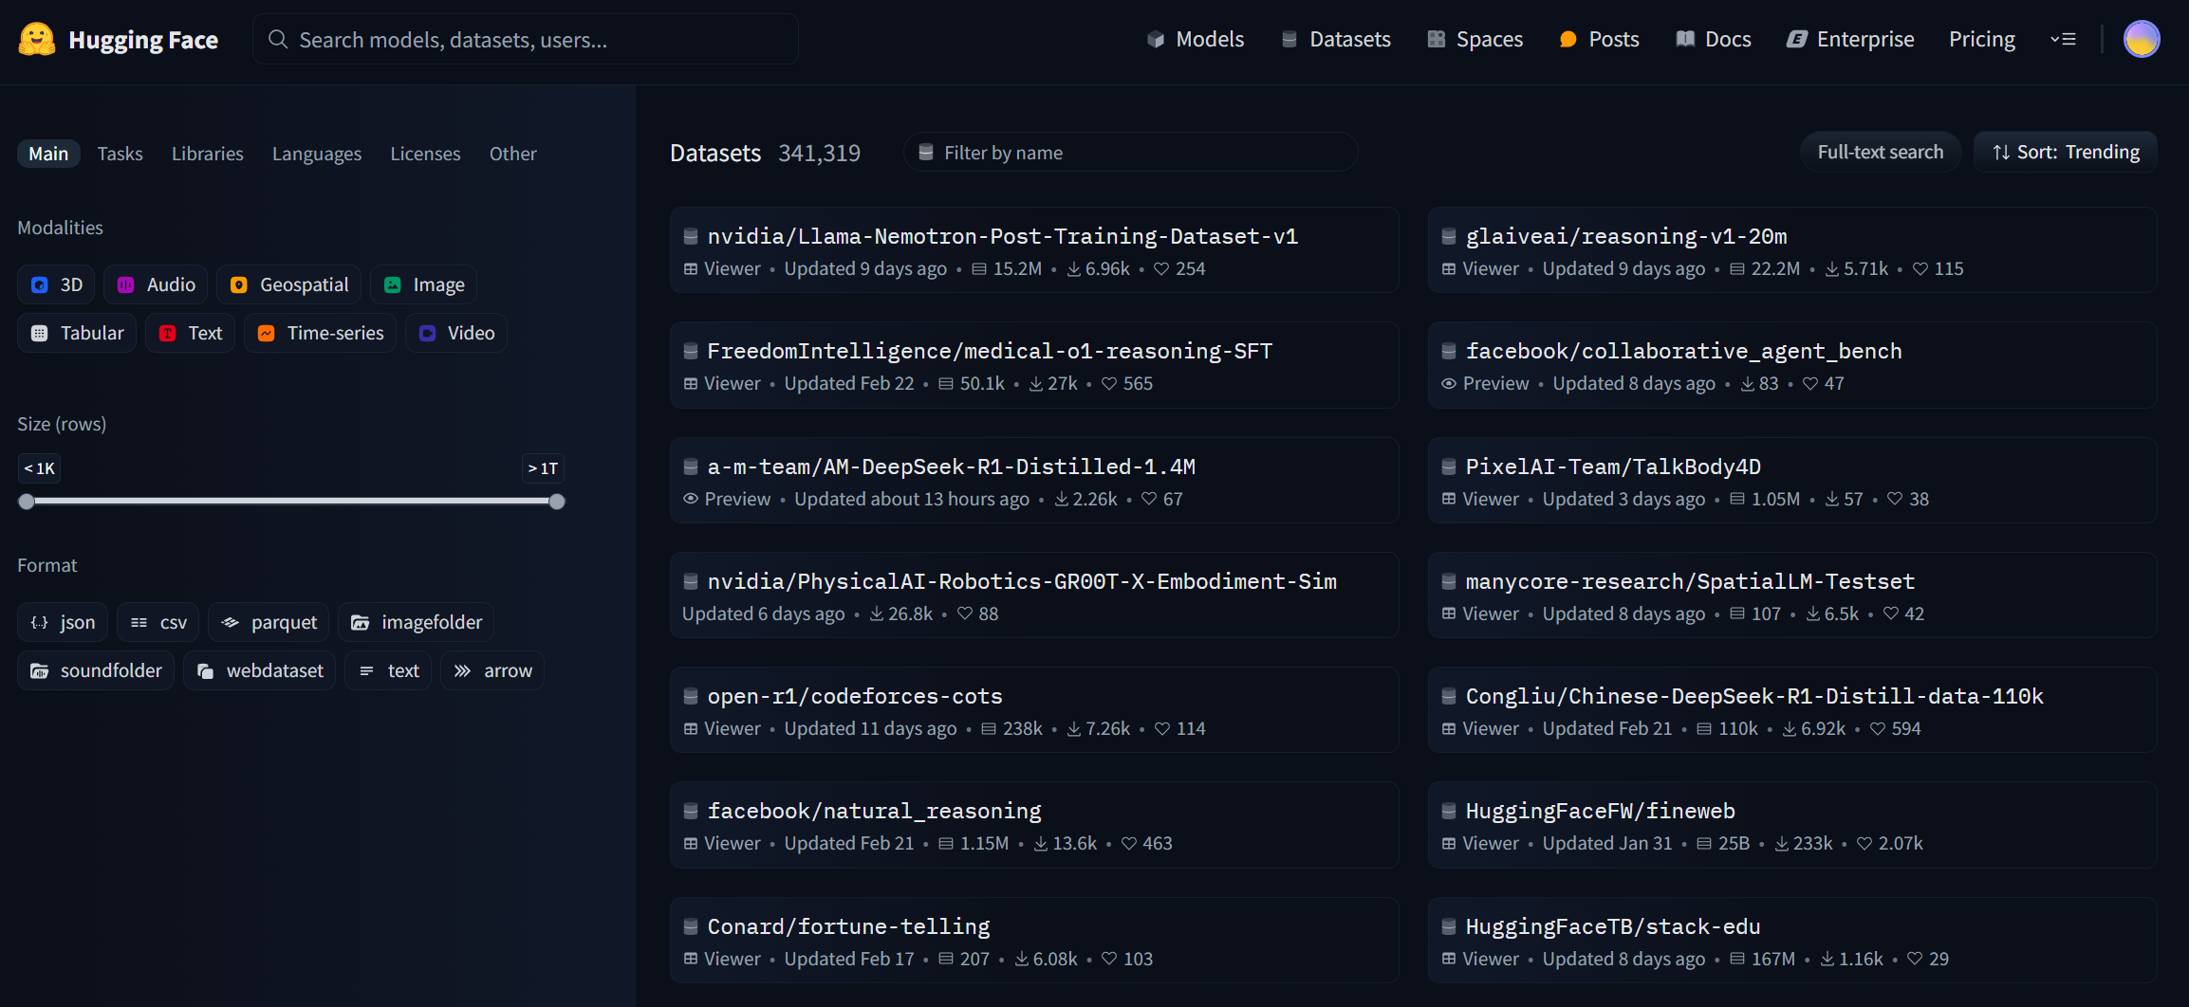Toggle the Audio modality filter
This screenshot has height=1007, width=2189.
(156, 284)
